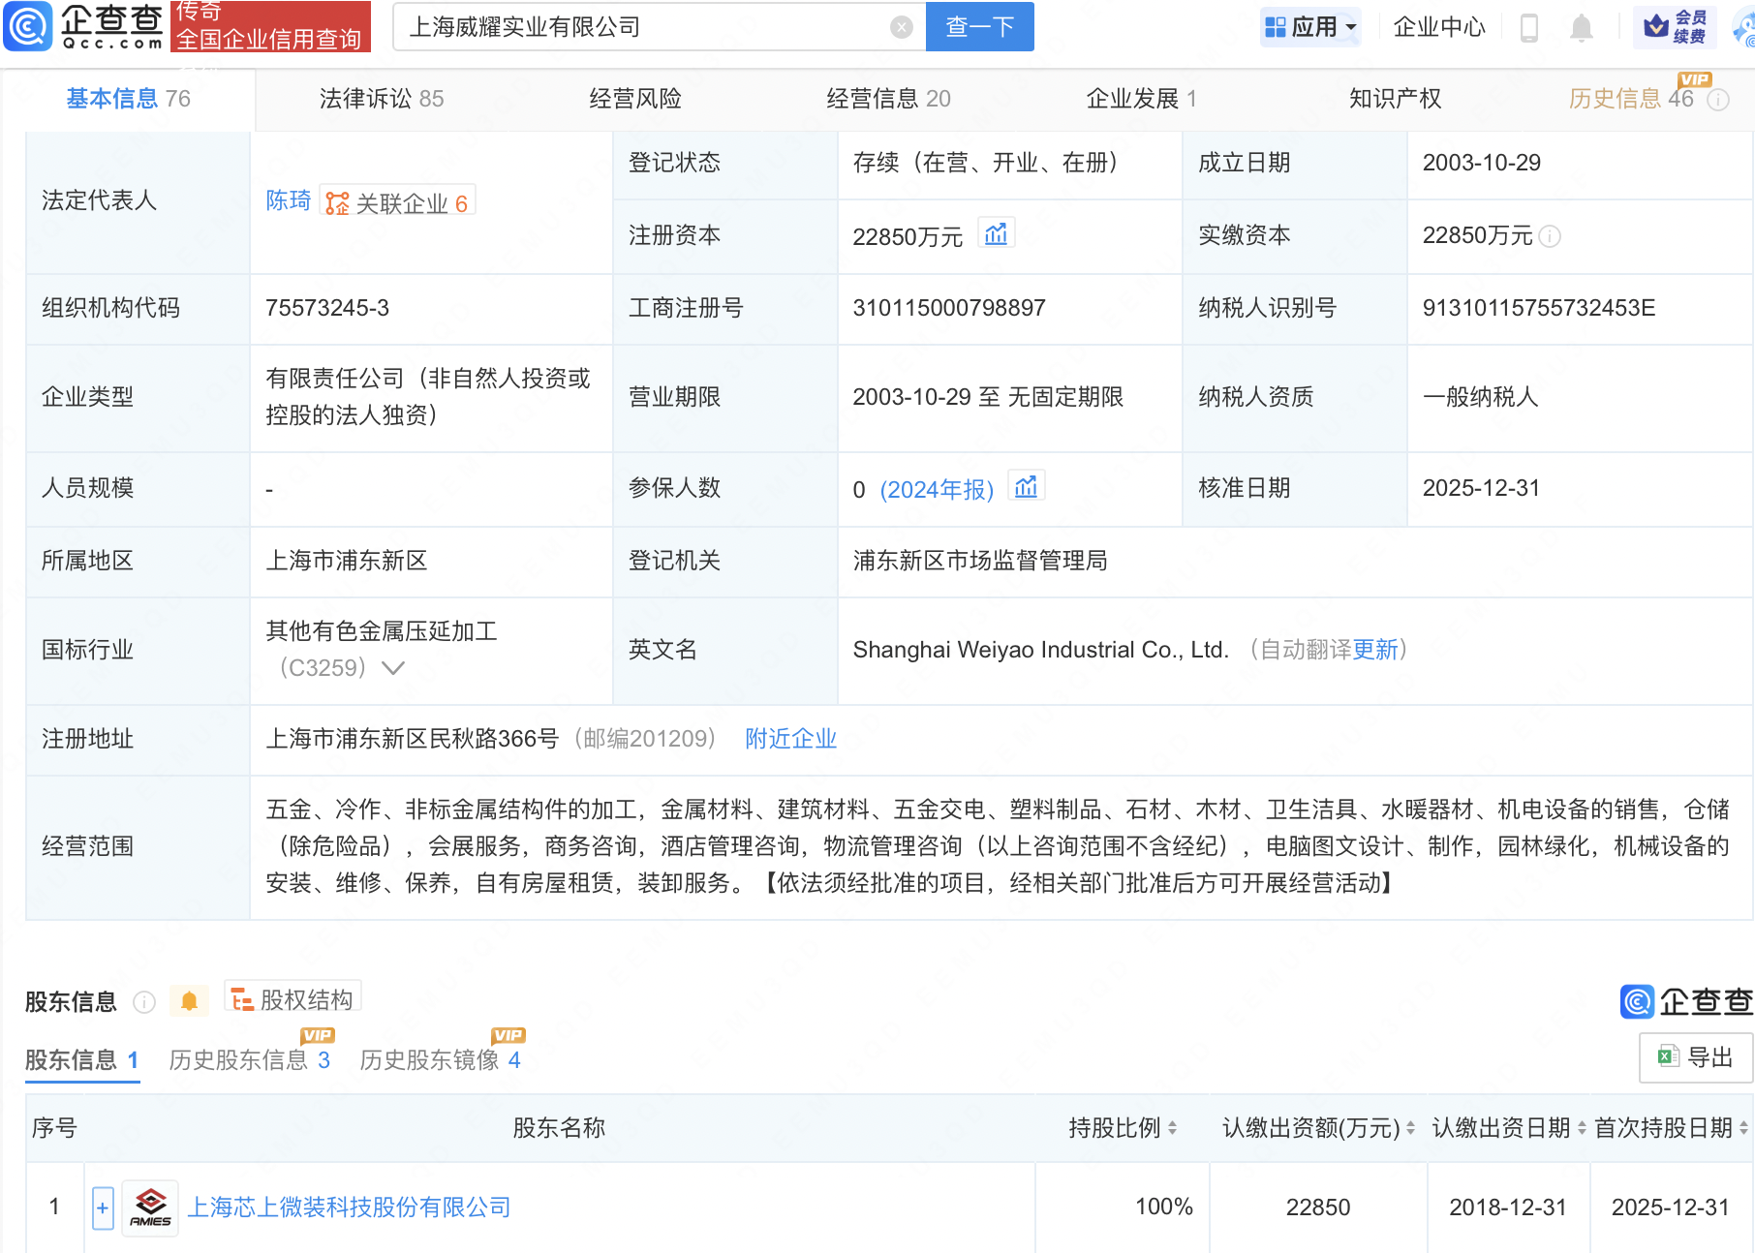
Task: Click the 关联企业 graph icon beside 陈琦
Action: pos(337,201)
